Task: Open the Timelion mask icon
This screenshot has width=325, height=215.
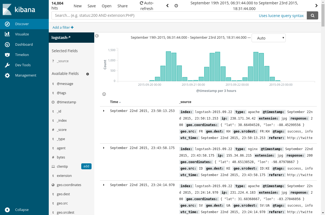Action: pos(8,55)
